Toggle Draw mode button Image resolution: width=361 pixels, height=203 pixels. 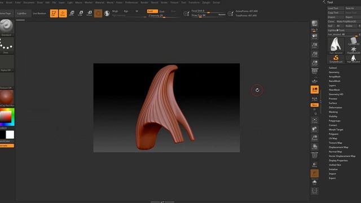tap(63, 14)
